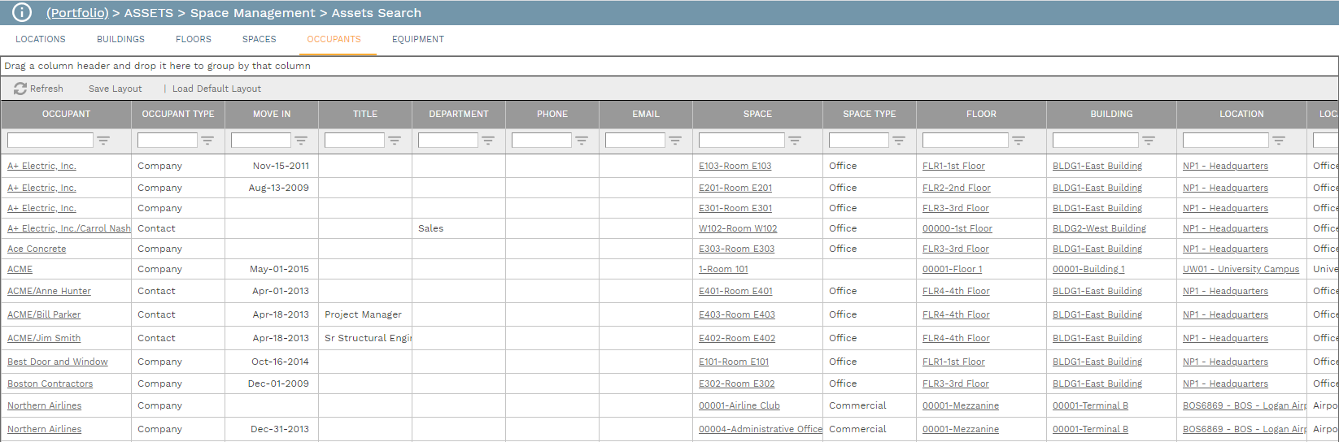Click the Space column filter icon
The height and width of the screenshot is (442, 1339).
[x=795, y=141]
